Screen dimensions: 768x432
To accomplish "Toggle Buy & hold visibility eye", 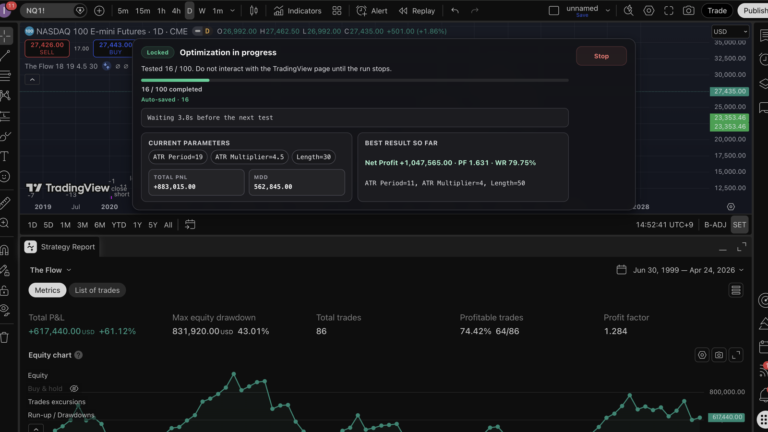I will (x=74, y=388).
